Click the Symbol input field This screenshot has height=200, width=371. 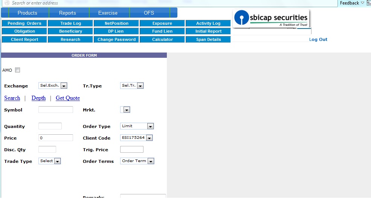[x=56, y=110]
